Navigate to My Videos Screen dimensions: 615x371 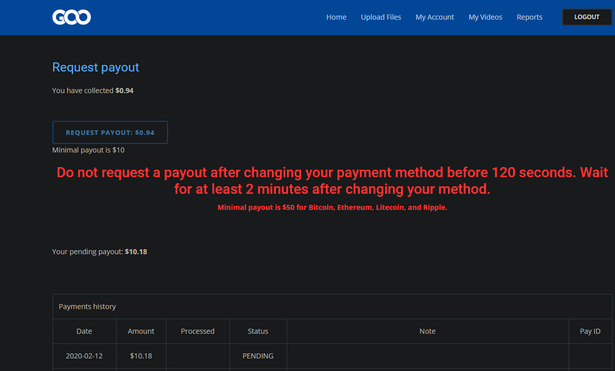(485, 17)
